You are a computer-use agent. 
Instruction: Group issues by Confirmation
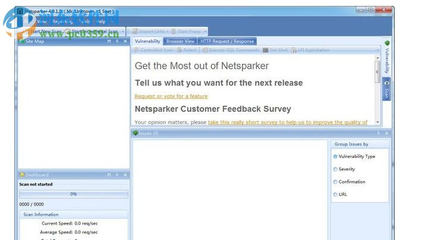pos(349,182)
